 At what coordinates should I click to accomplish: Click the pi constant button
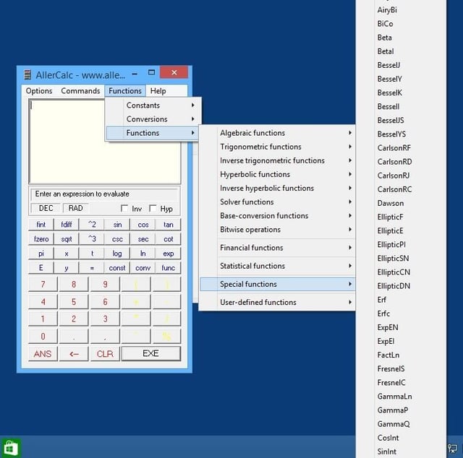tap(41, 254)
